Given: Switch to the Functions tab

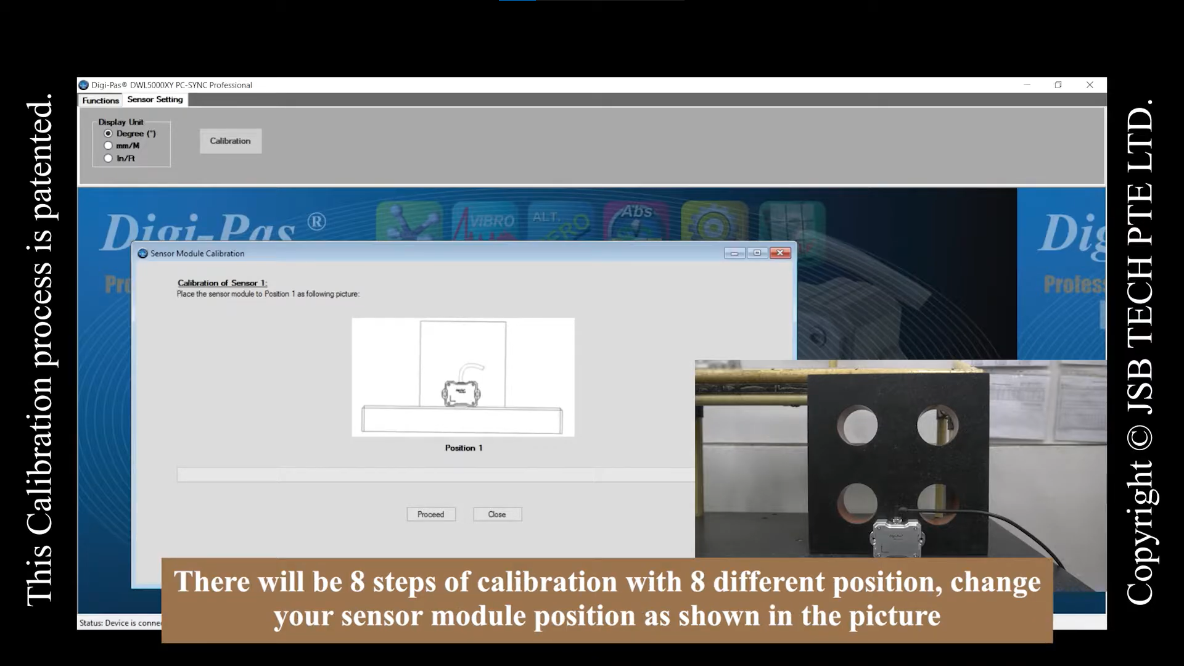Looking at the screenshot, I should pos(101,101).
